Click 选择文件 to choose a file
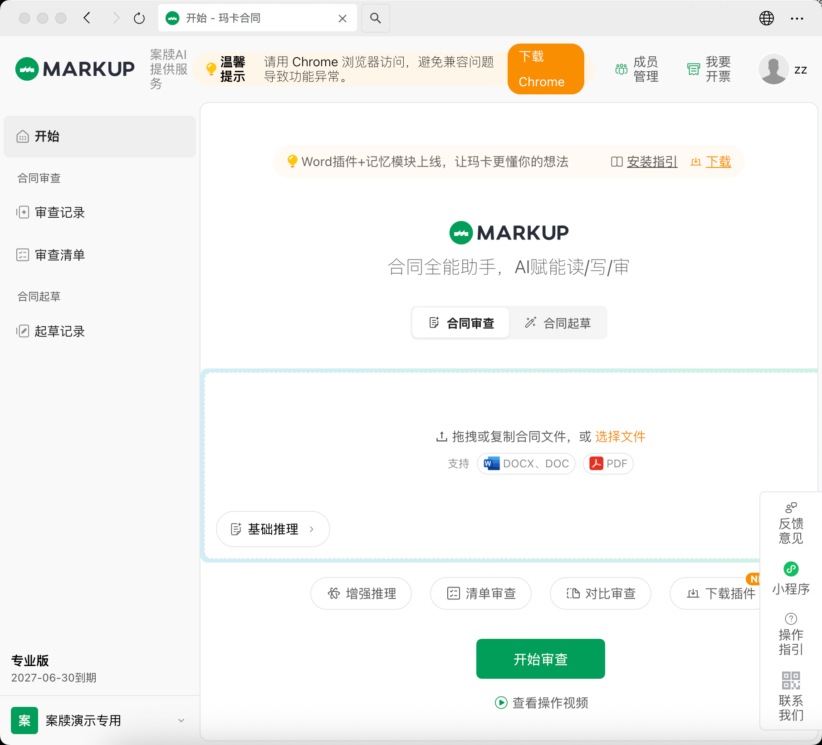The image size is (822, 745). [x=620, y=436]
